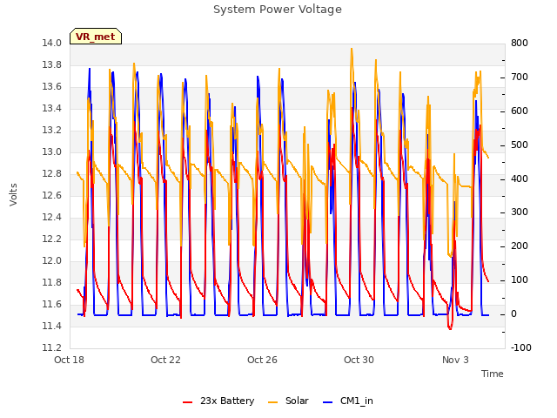Click the blue CM1_in legend swatch

pos(328,402)
